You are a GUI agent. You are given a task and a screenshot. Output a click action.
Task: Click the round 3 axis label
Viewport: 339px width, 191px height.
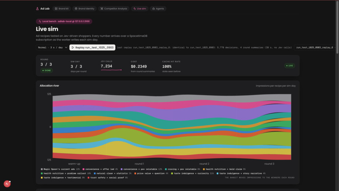(269, 164)
